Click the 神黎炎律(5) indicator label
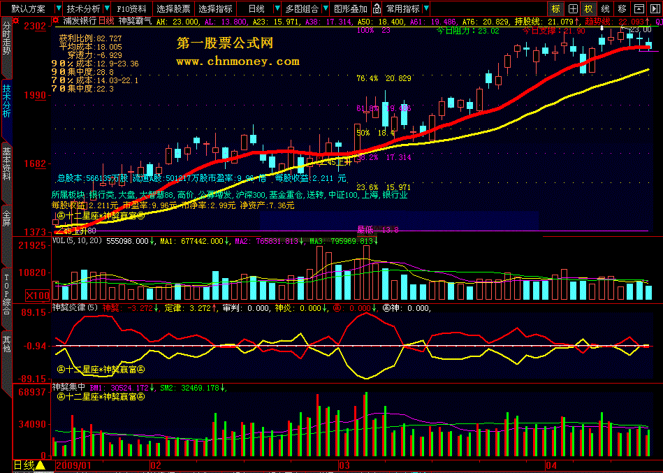 (75, 308)
